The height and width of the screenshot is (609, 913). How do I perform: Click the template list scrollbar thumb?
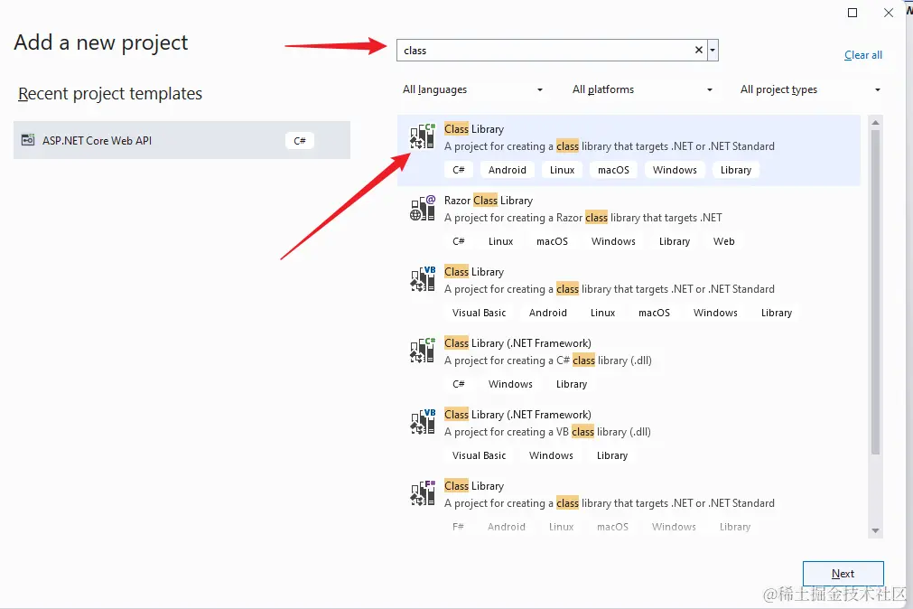pyautogui.click(x=875, y=292)
